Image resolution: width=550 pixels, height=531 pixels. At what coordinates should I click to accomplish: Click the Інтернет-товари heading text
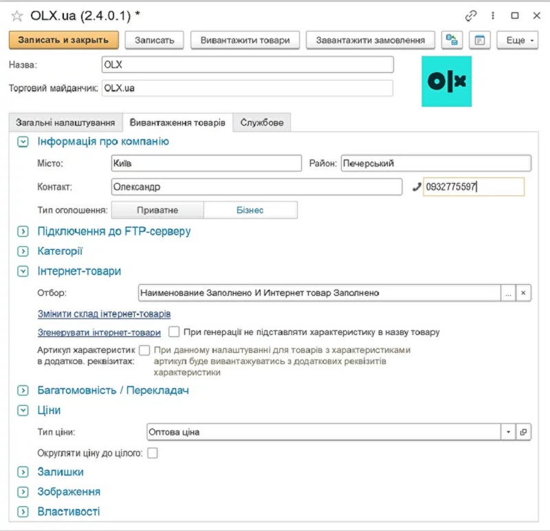click(79, 271)
